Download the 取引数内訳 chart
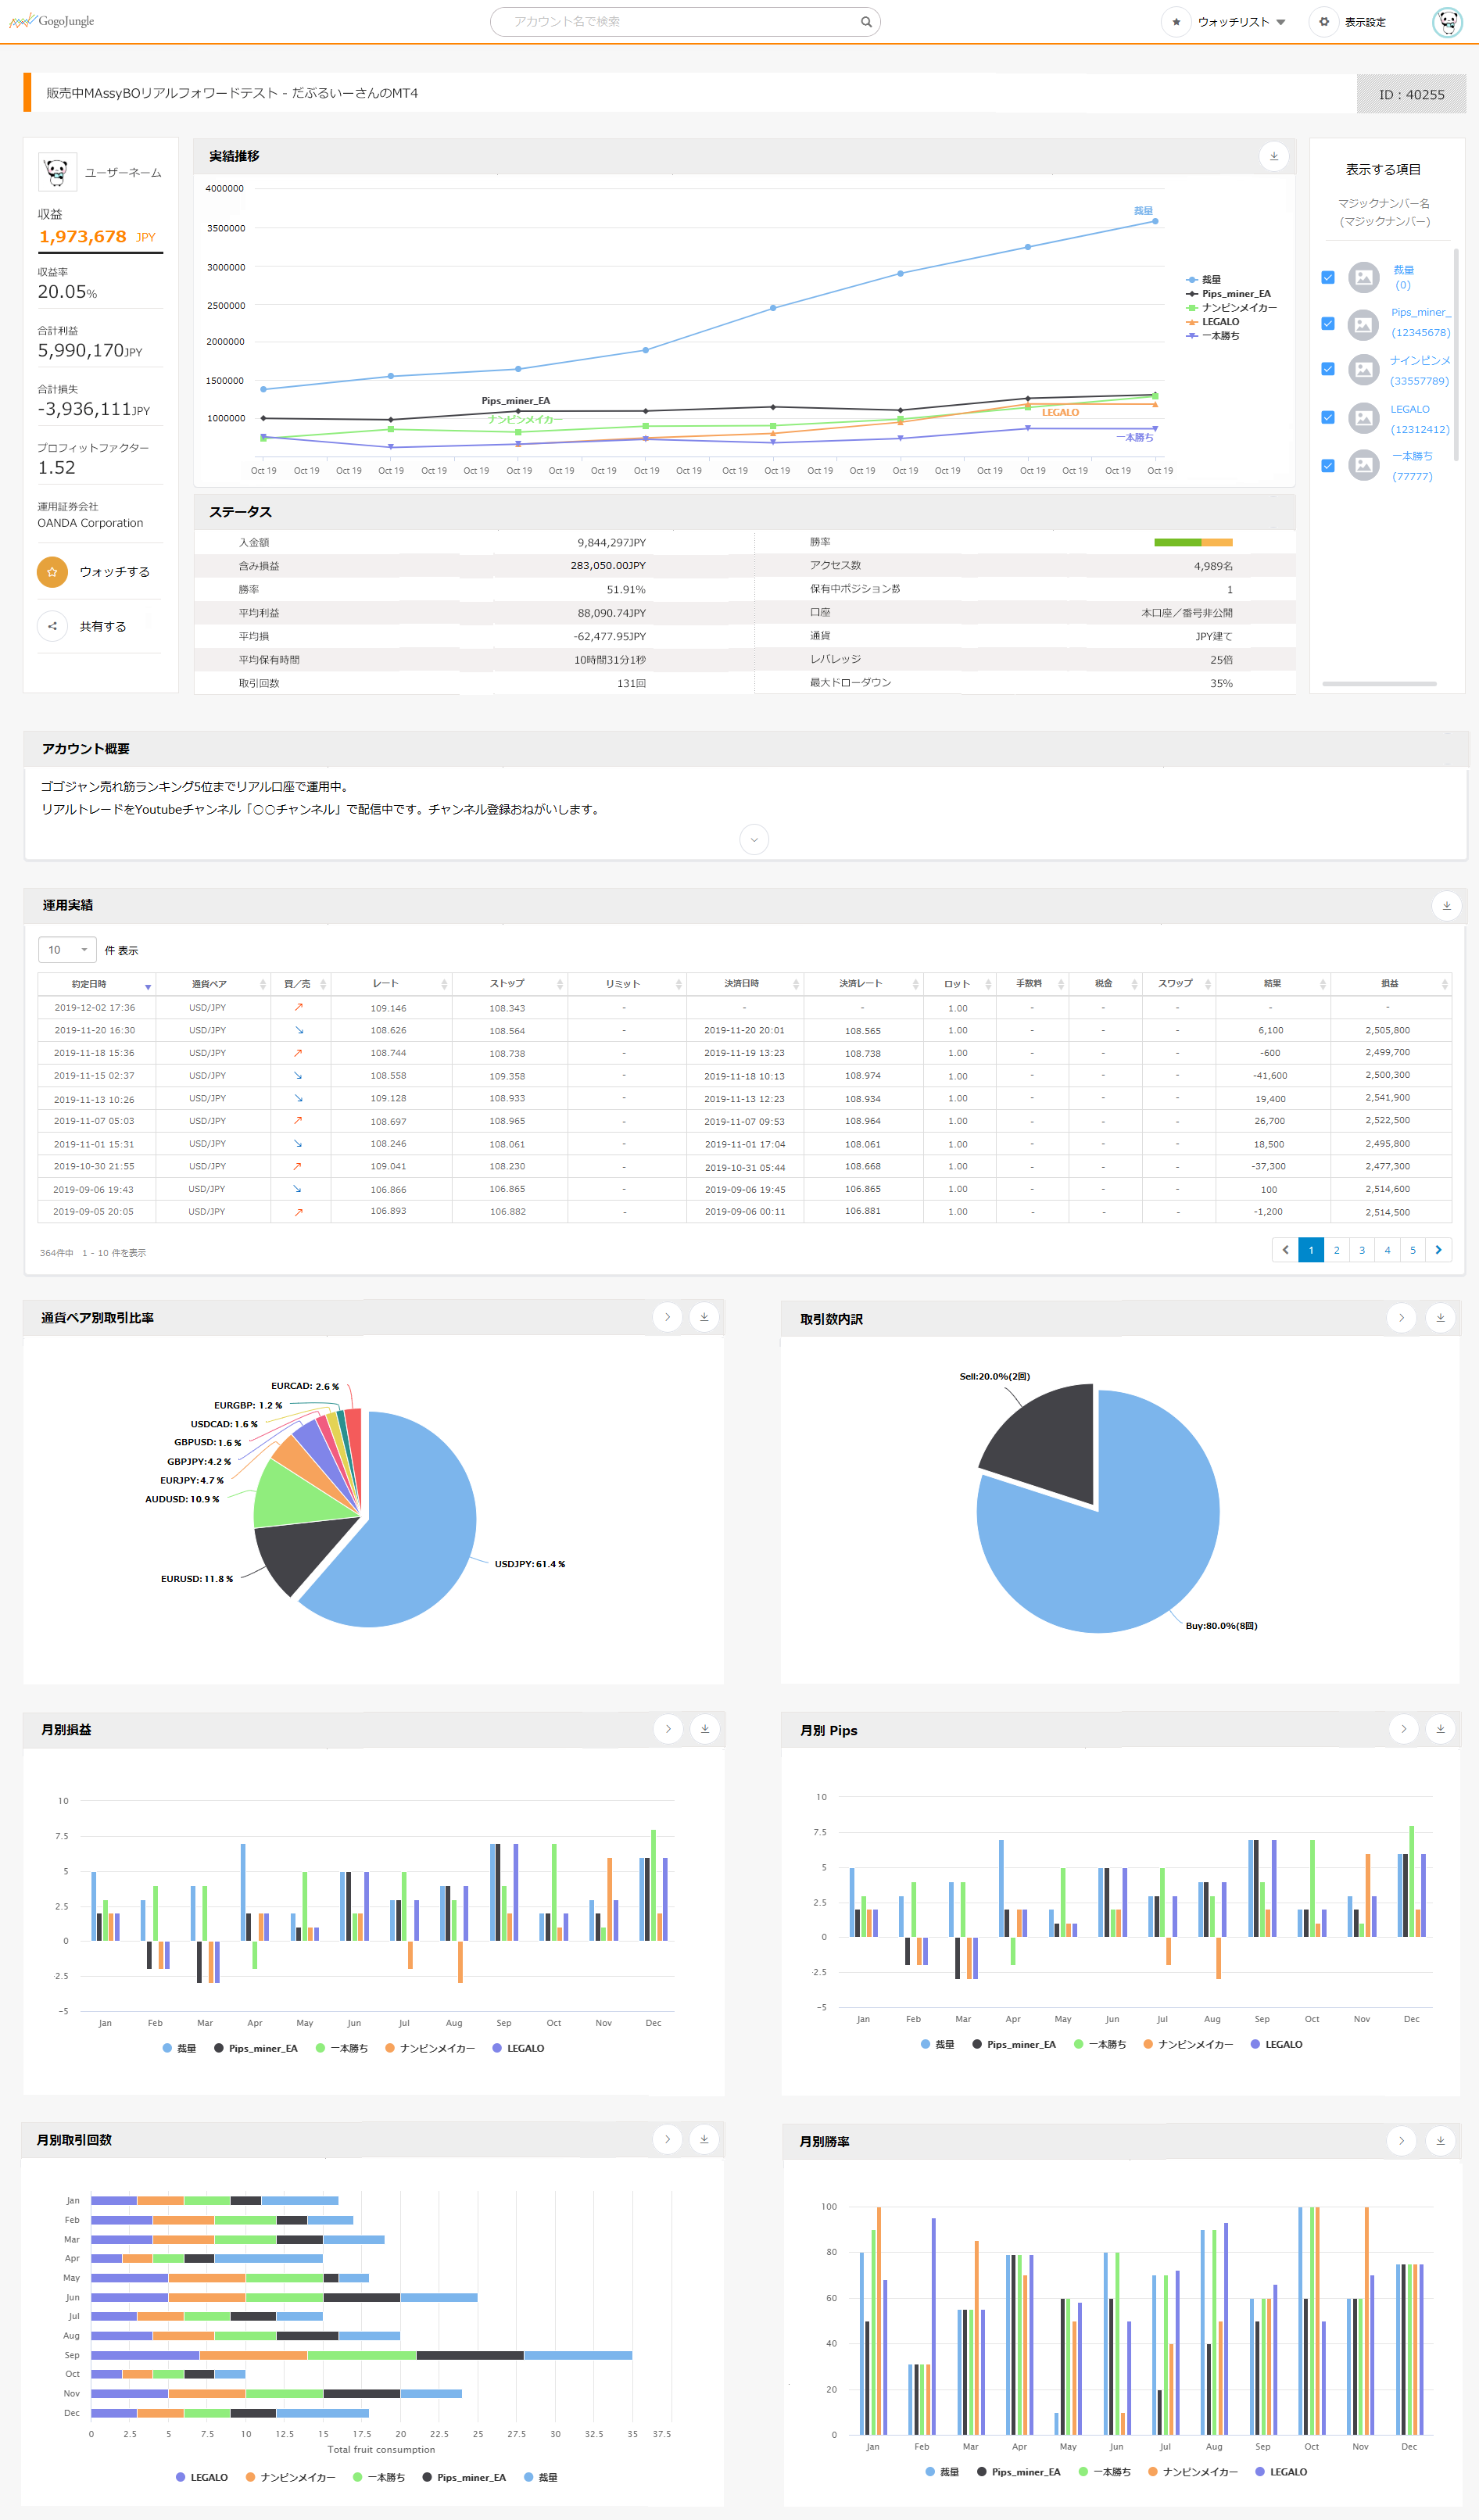The height and width of the screenshot is (2520, 1479). click(1440, 1318)
